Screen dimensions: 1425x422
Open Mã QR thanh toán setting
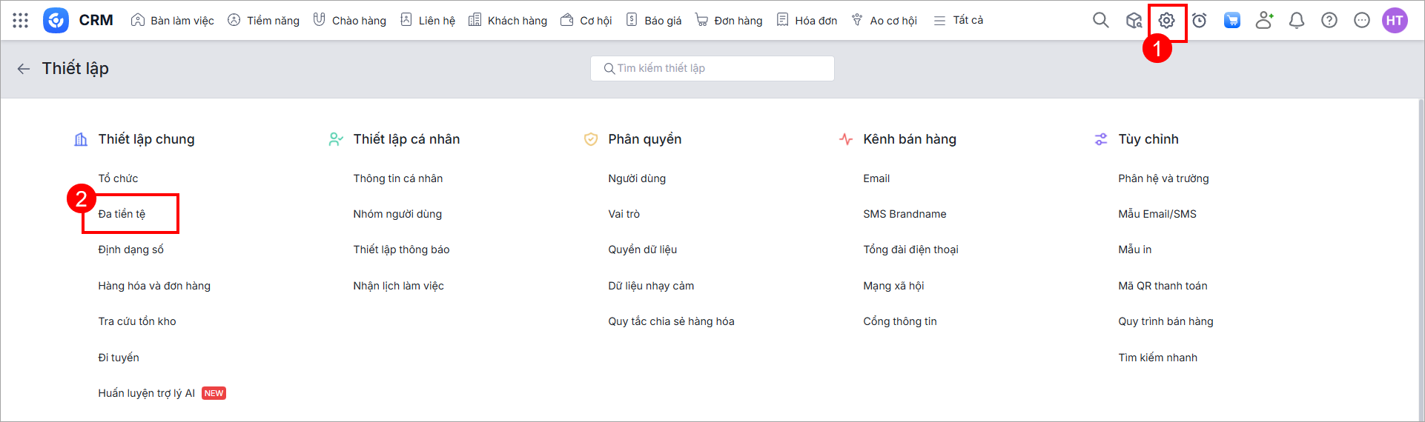point(1163,286)
